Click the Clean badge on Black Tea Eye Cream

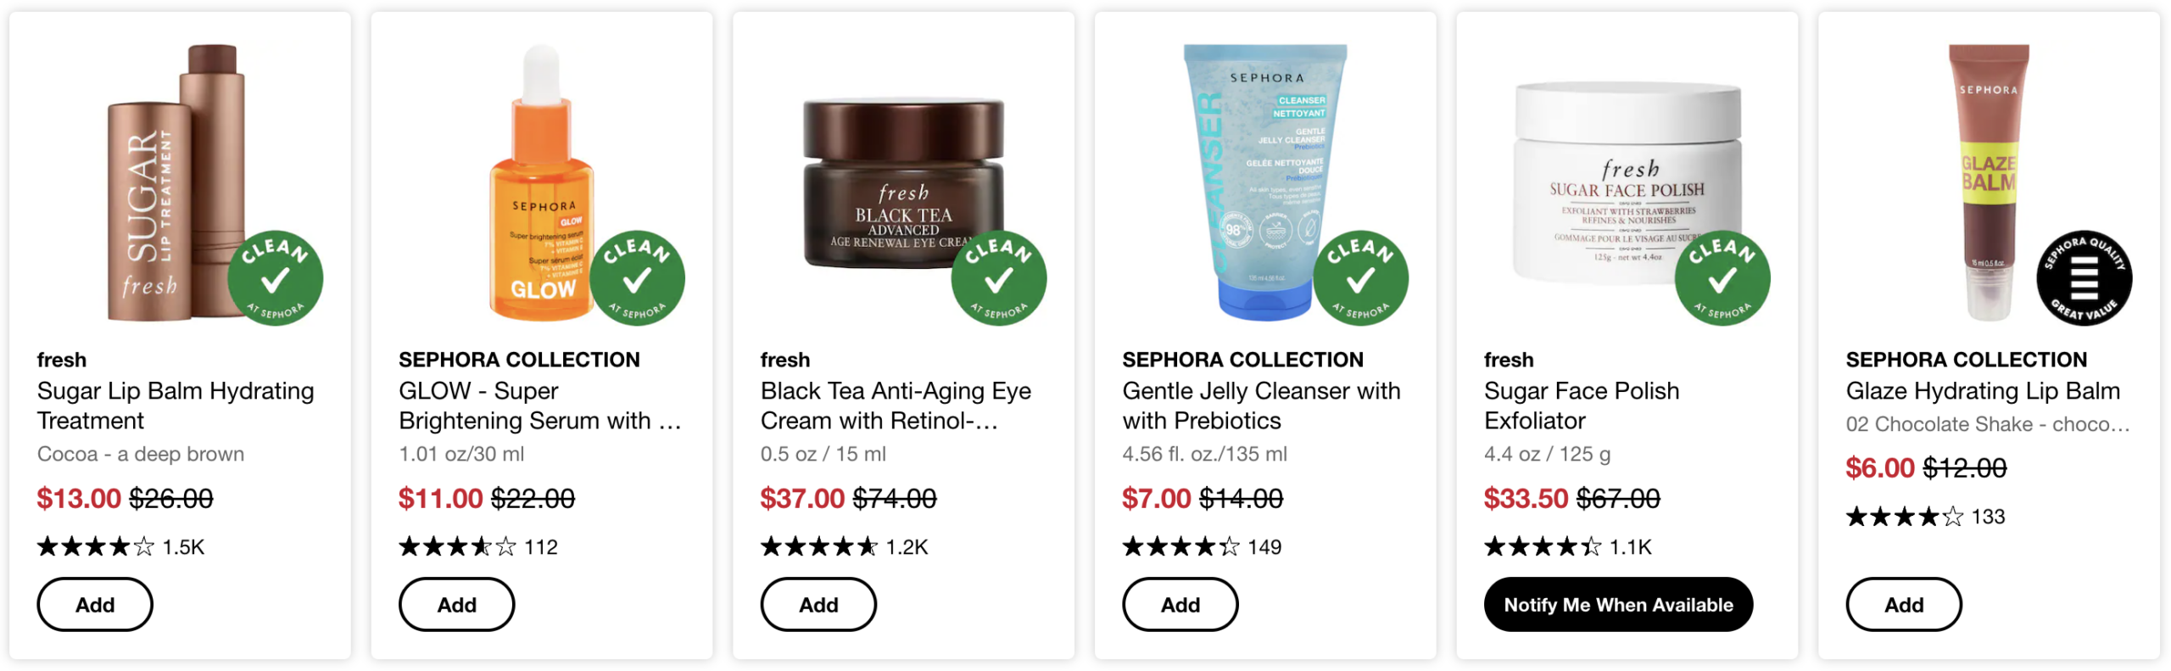point(998,278)
